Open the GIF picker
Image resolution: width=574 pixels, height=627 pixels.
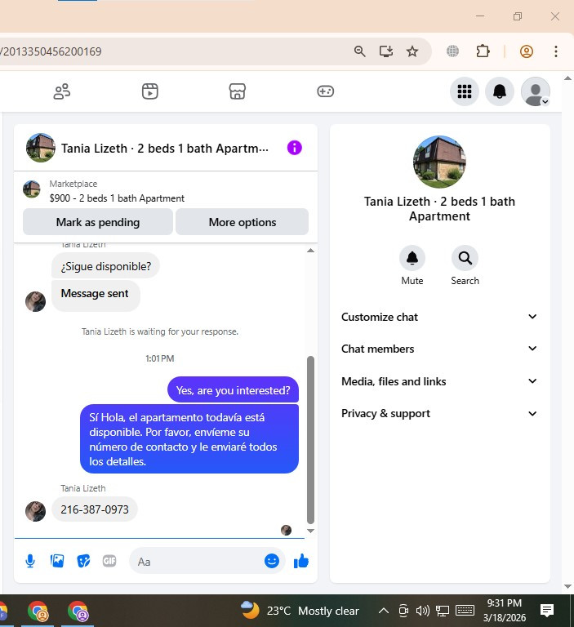click(109, 561)
